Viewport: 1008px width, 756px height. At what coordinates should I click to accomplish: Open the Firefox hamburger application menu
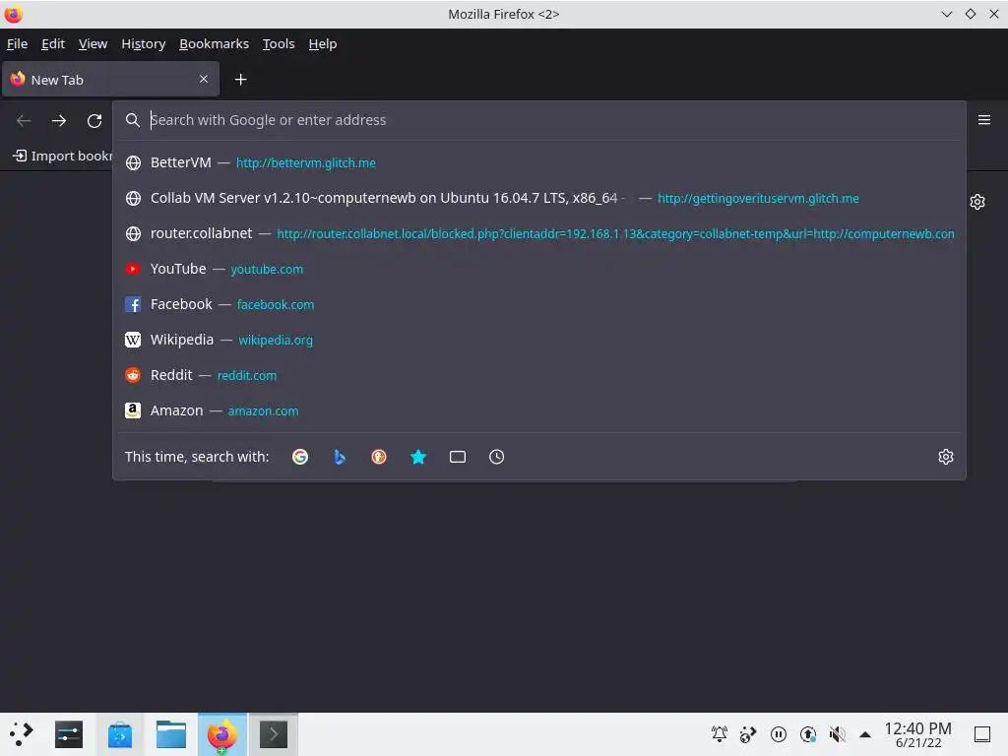983,120
